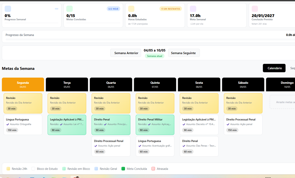Click 150 min pill under Assunto: Ortografia

(x=12, y=130)
